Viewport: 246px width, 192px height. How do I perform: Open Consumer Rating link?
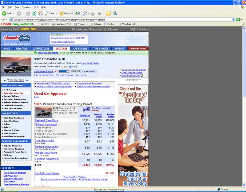point(43,72)
